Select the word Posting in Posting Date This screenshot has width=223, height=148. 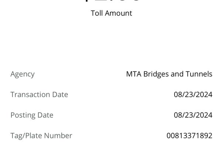tap(23, 115)
